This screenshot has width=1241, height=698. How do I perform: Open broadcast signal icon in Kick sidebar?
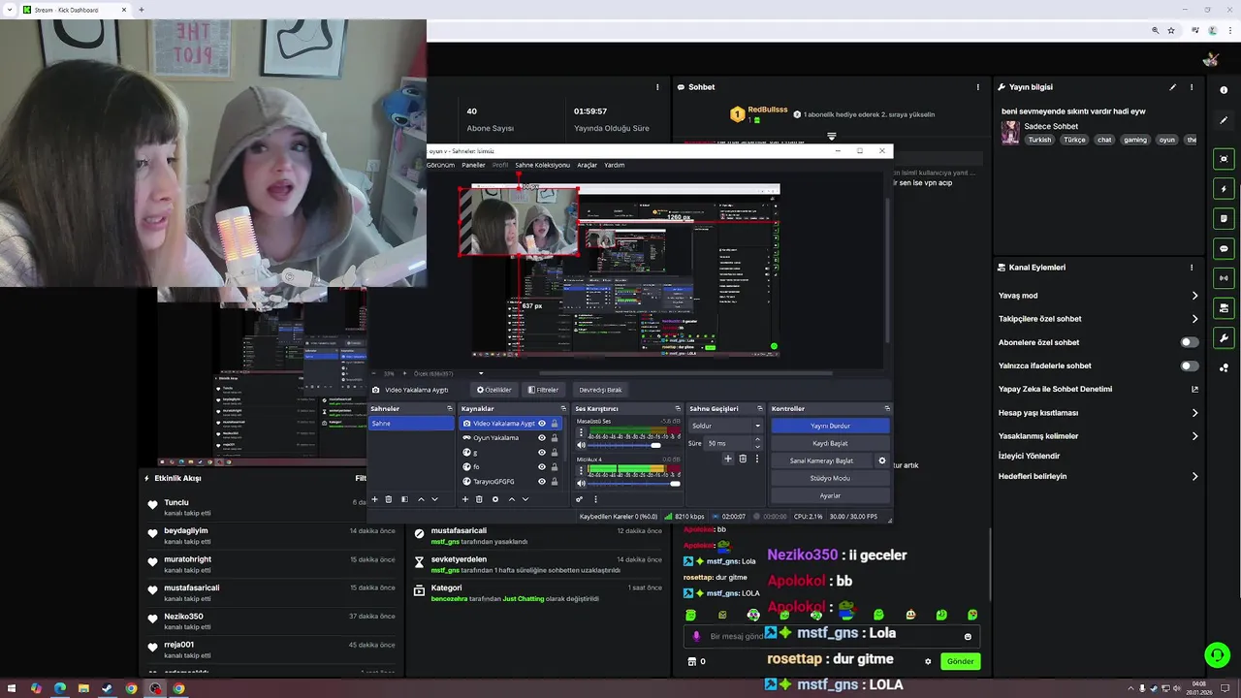point(1224,278)
